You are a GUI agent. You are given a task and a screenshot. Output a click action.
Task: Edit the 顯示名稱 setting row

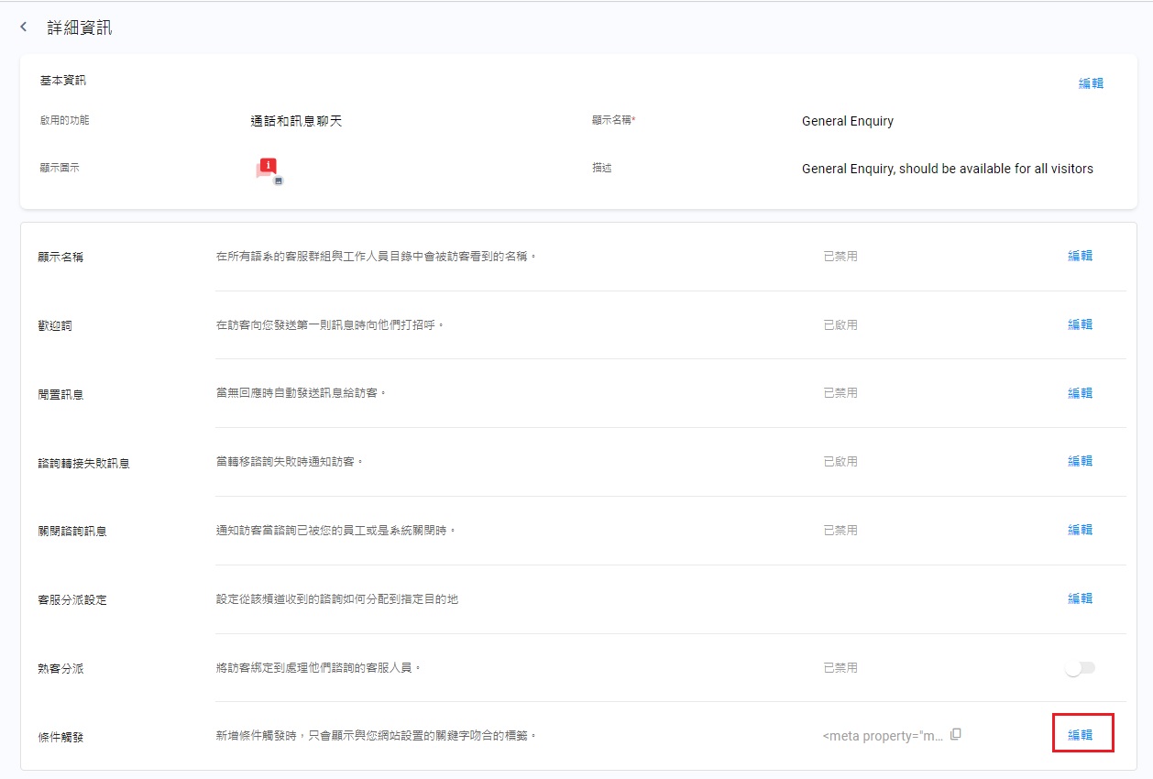point(1080,256)
